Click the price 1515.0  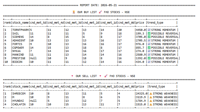(x=141, y=104)
